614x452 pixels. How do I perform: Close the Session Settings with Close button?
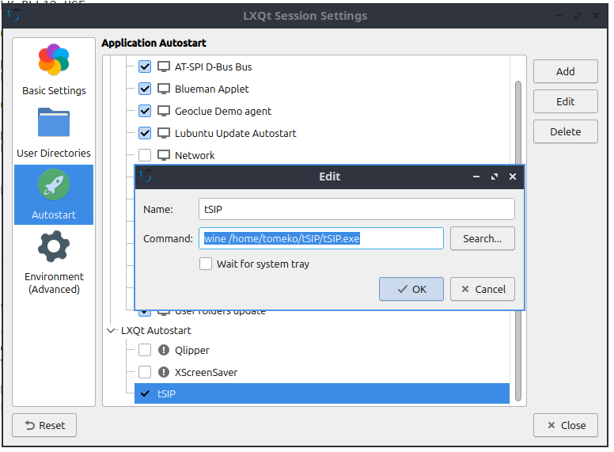click(566, 425)
